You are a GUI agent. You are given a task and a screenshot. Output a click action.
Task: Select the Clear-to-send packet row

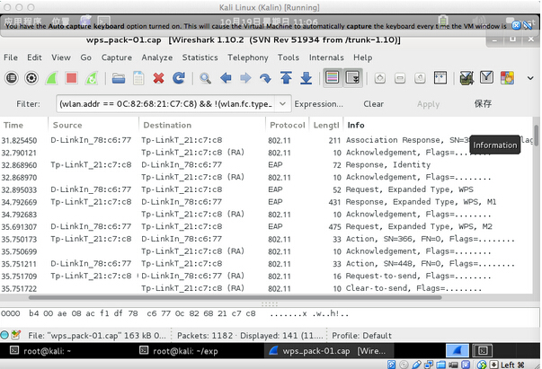[266, 288]
